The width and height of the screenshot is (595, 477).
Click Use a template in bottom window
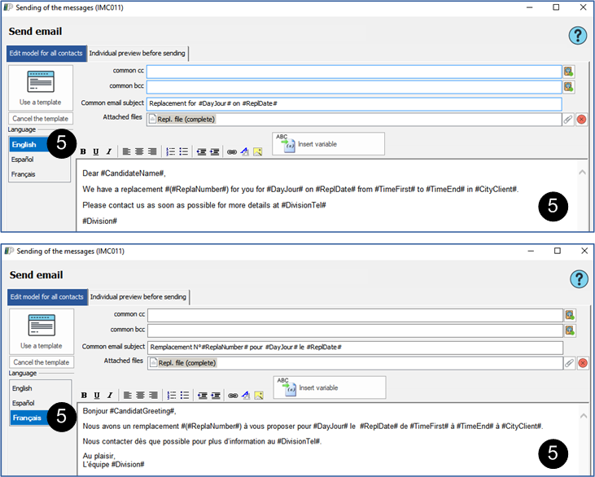click(x=42, y=331)
